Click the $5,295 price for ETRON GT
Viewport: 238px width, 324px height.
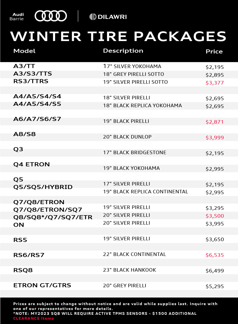click(214, 286)
